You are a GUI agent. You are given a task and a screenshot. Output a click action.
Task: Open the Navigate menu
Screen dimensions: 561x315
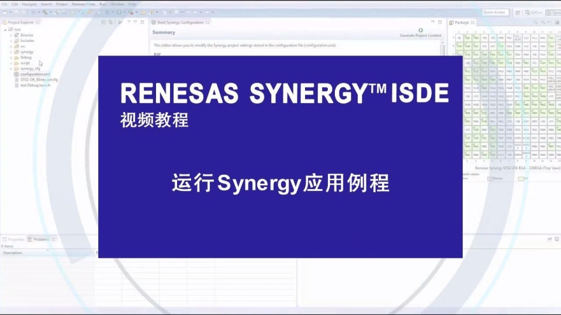(29, 4)
